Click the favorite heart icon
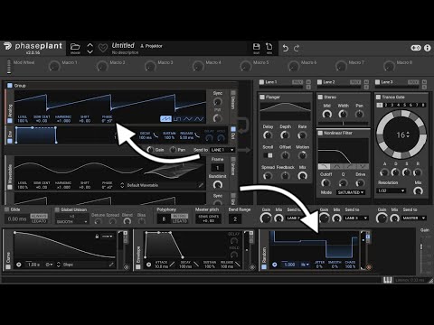 click(x=103, y=48)
